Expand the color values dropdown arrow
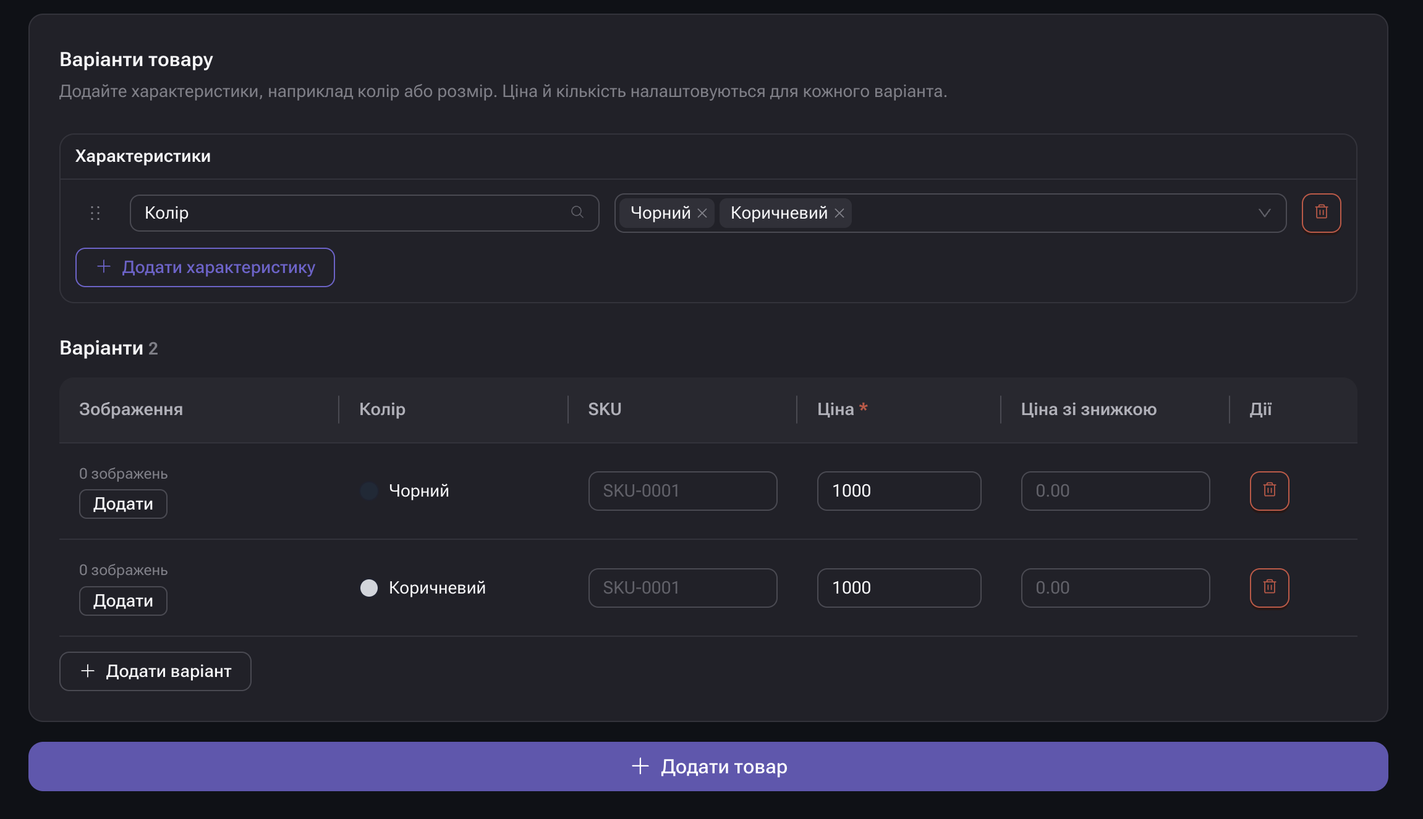This screenshot has width=1423, height=819. pos(1264,213)
